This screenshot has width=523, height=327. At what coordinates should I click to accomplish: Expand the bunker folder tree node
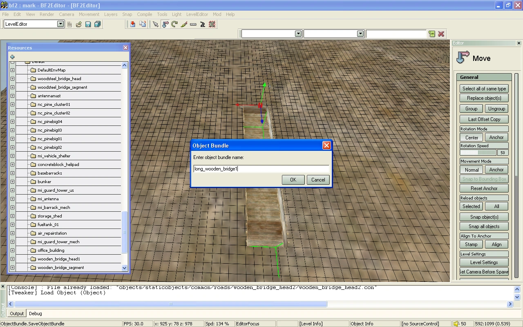(x=12, y=181)
